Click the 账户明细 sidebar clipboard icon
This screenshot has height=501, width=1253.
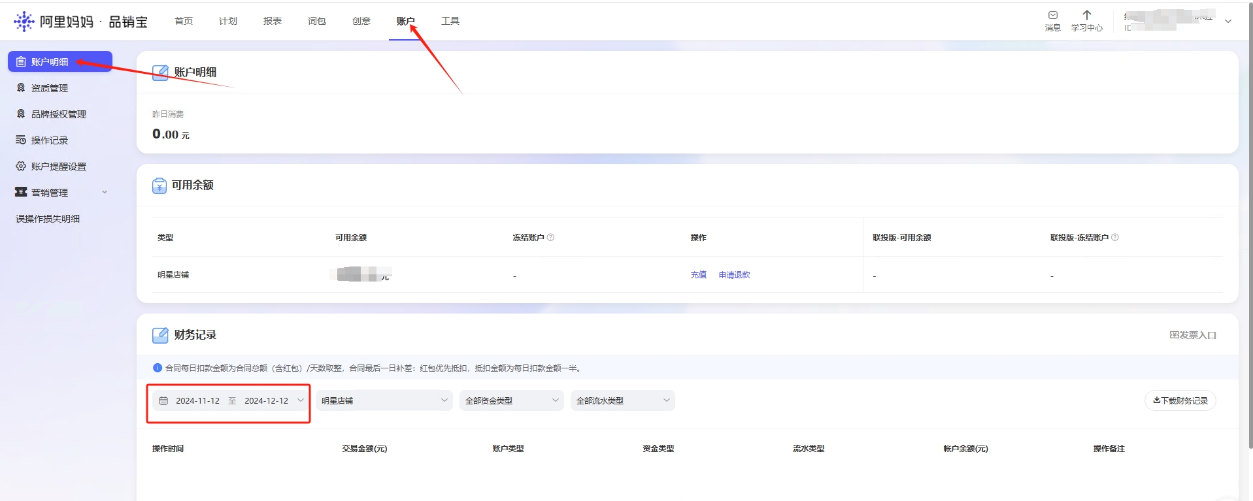click(x=21, y=62)
